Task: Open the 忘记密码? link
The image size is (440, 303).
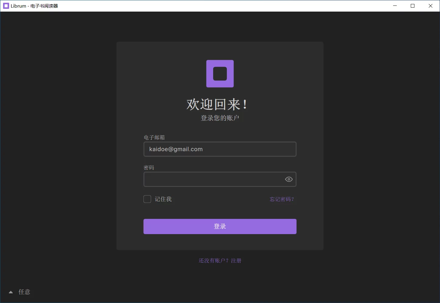Action: (x=282, y=199)
